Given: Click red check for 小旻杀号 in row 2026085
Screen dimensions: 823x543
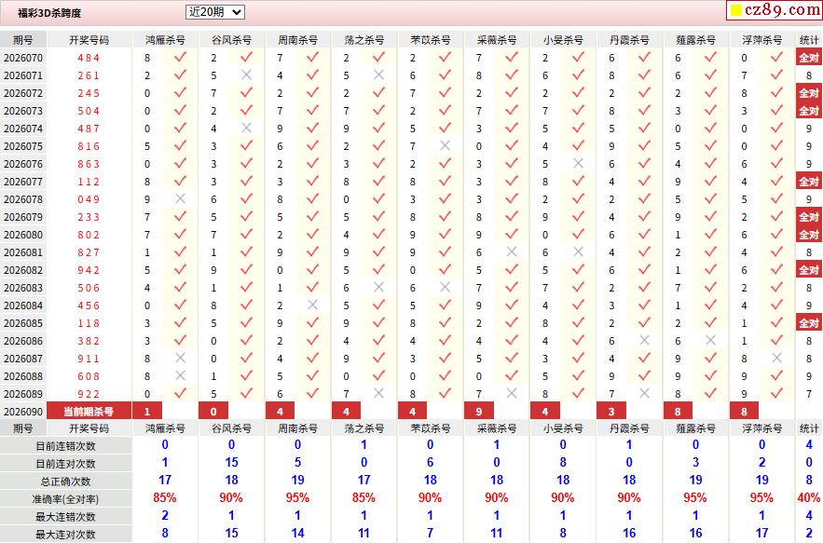Looking at the screenshot, I should (x=578, y=322).
